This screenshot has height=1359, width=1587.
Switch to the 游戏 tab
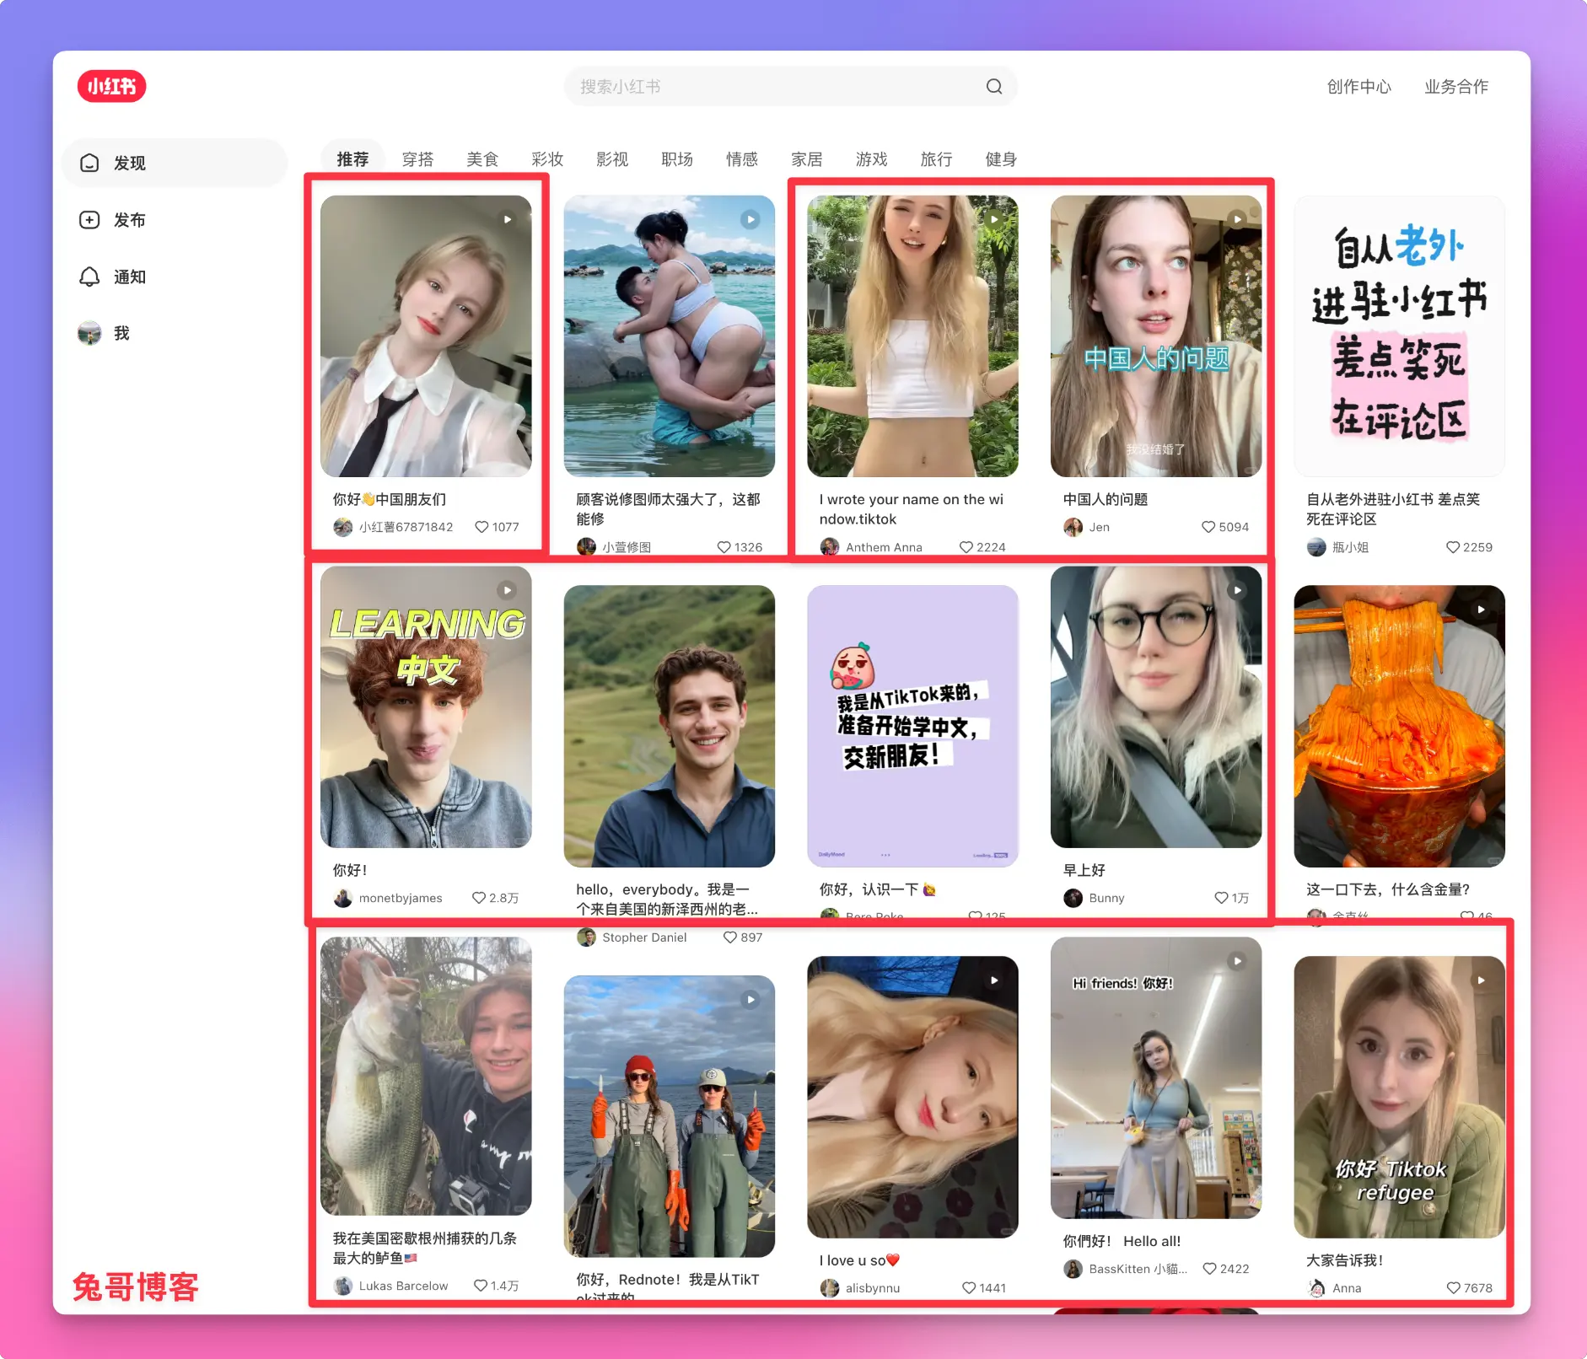tap(872, 159)
